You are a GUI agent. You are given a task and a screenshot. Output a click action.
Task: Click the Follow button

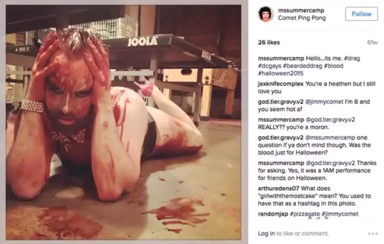(x=361, y=14)
